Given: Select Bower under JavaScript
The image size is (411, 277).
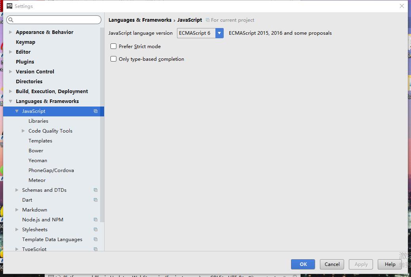Looking at the screenshot, I should [36, 150].
